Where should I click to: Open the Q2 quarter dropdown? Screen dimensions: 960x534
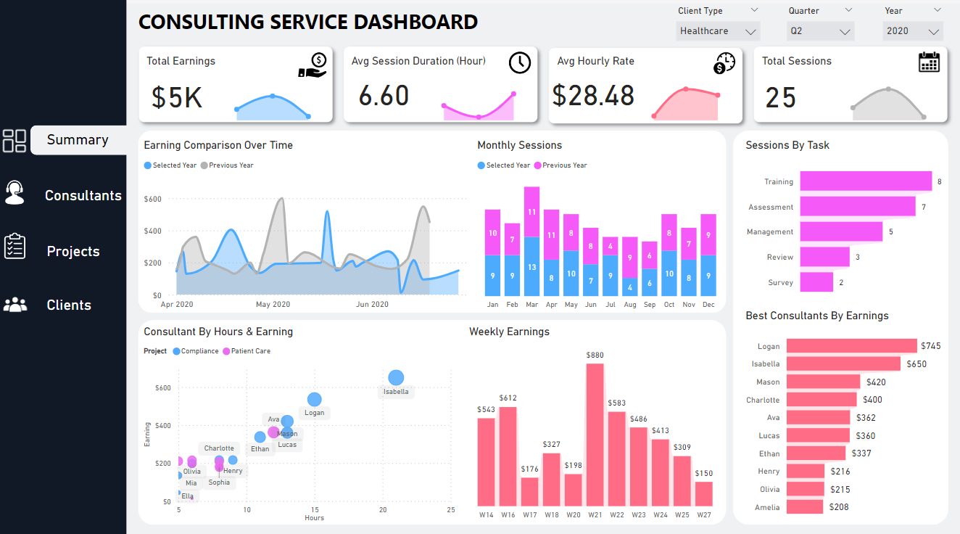click(x=821, y=31)
